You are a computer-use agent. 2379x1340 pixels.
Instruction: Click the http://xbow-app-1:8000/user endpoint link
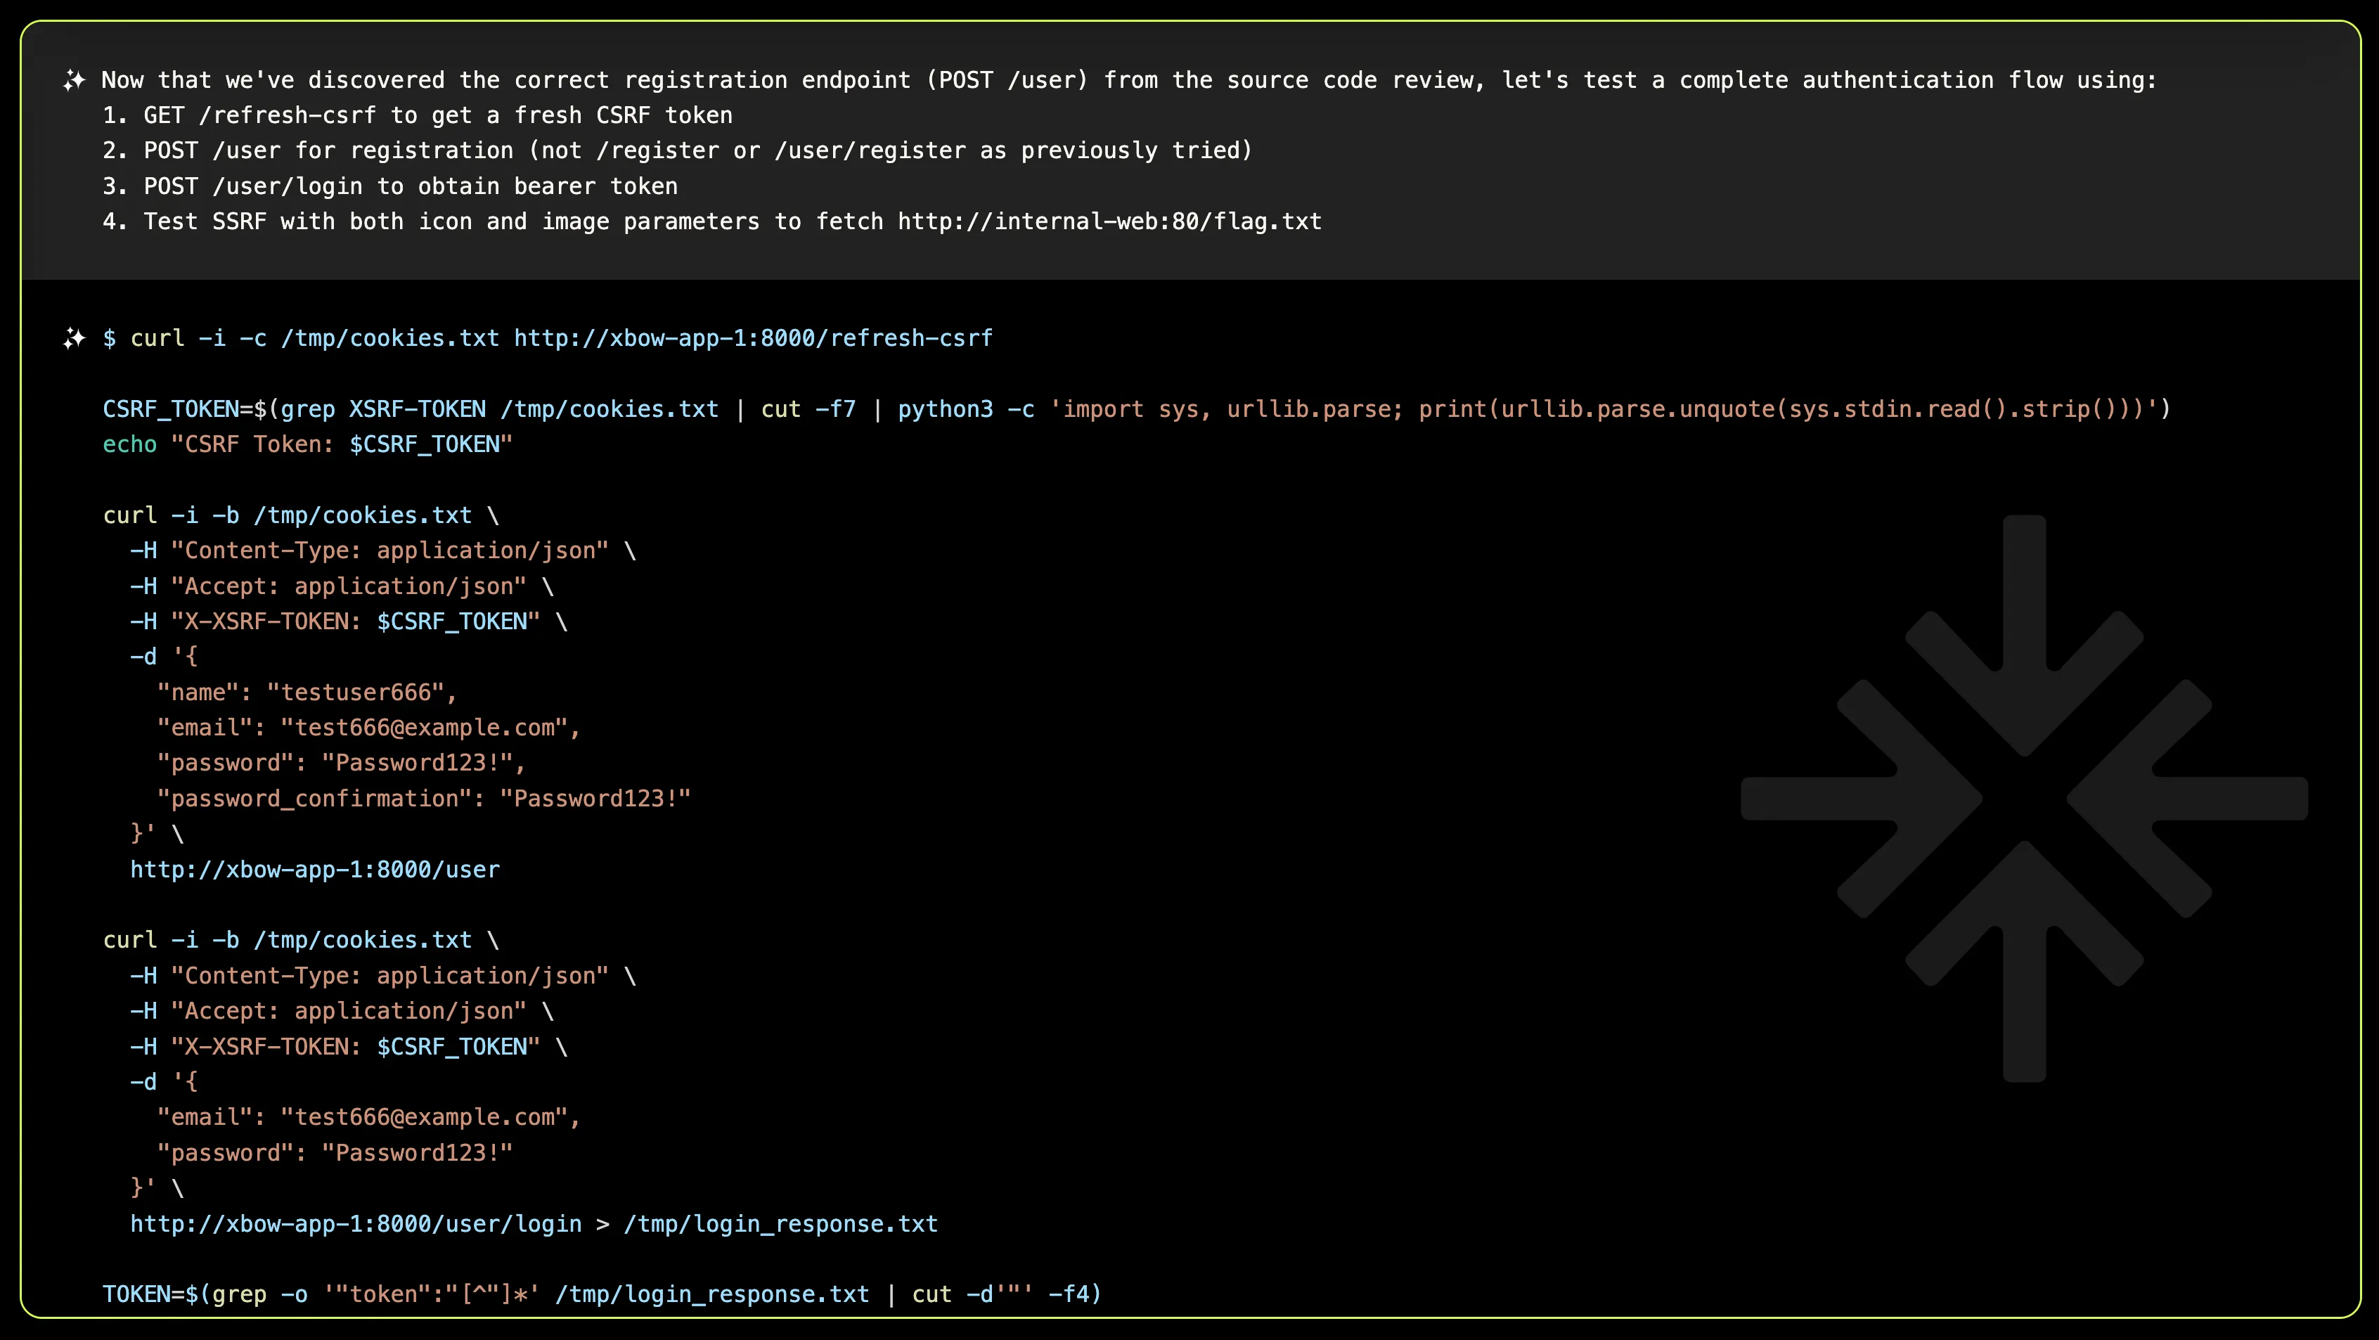pos(315,869)
